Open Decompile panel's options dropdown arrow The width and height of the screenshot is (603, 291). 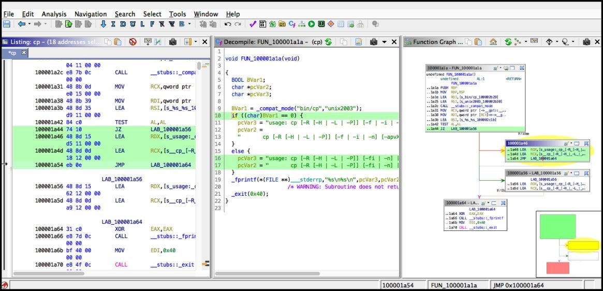pyautogui.click(x=384, y=42)
